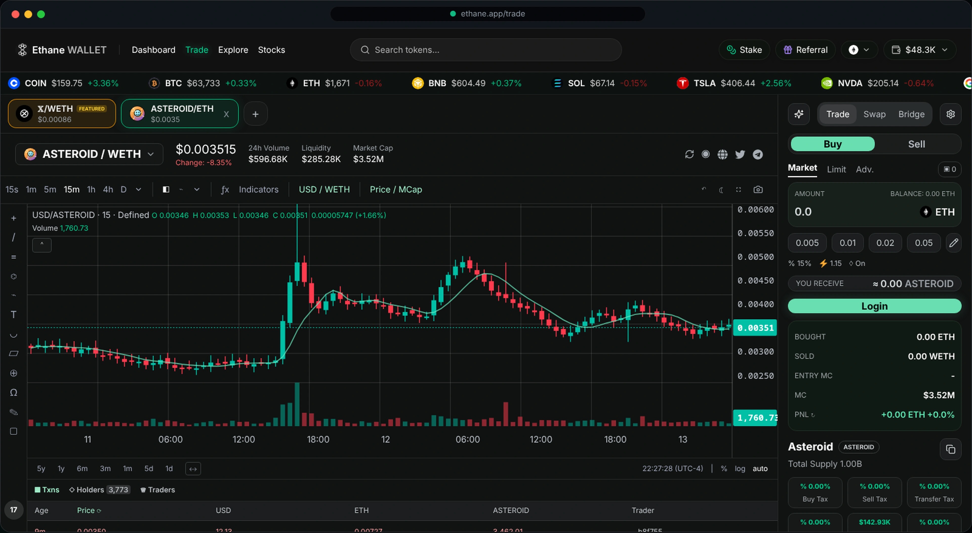Open the wallet balance $48.3K dropdown

(920, 50)
